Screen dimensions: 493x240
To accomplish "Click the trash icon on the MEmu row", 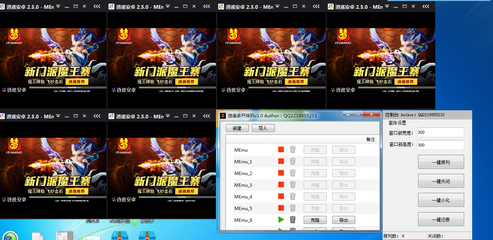I will point(293,149).
